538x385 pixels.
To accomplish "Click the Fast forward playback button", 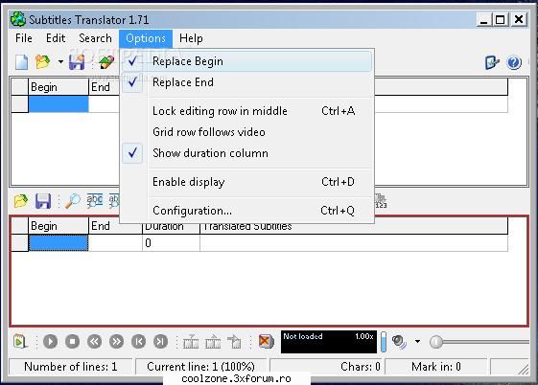I will [x=116, y=342].
